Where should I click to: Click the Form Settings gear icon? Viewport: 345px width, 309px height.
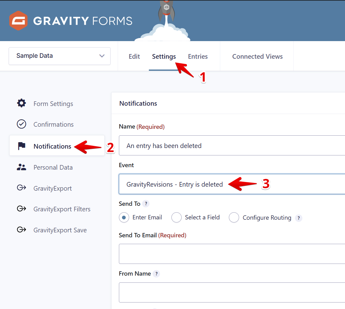21,103
